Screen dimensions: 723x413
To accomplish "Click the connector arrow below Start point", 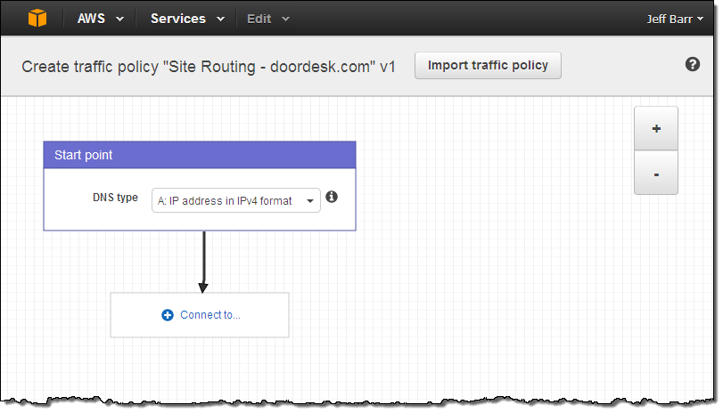I will point(203,262).
